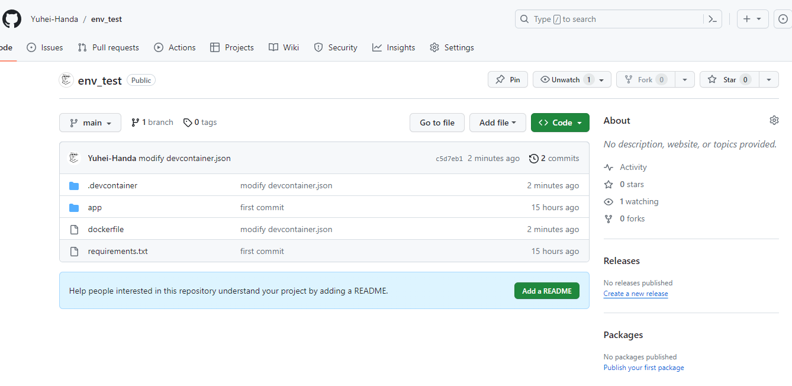Click the Pin icon on the repository
This screenshot has width=792, height=386.
501,79
